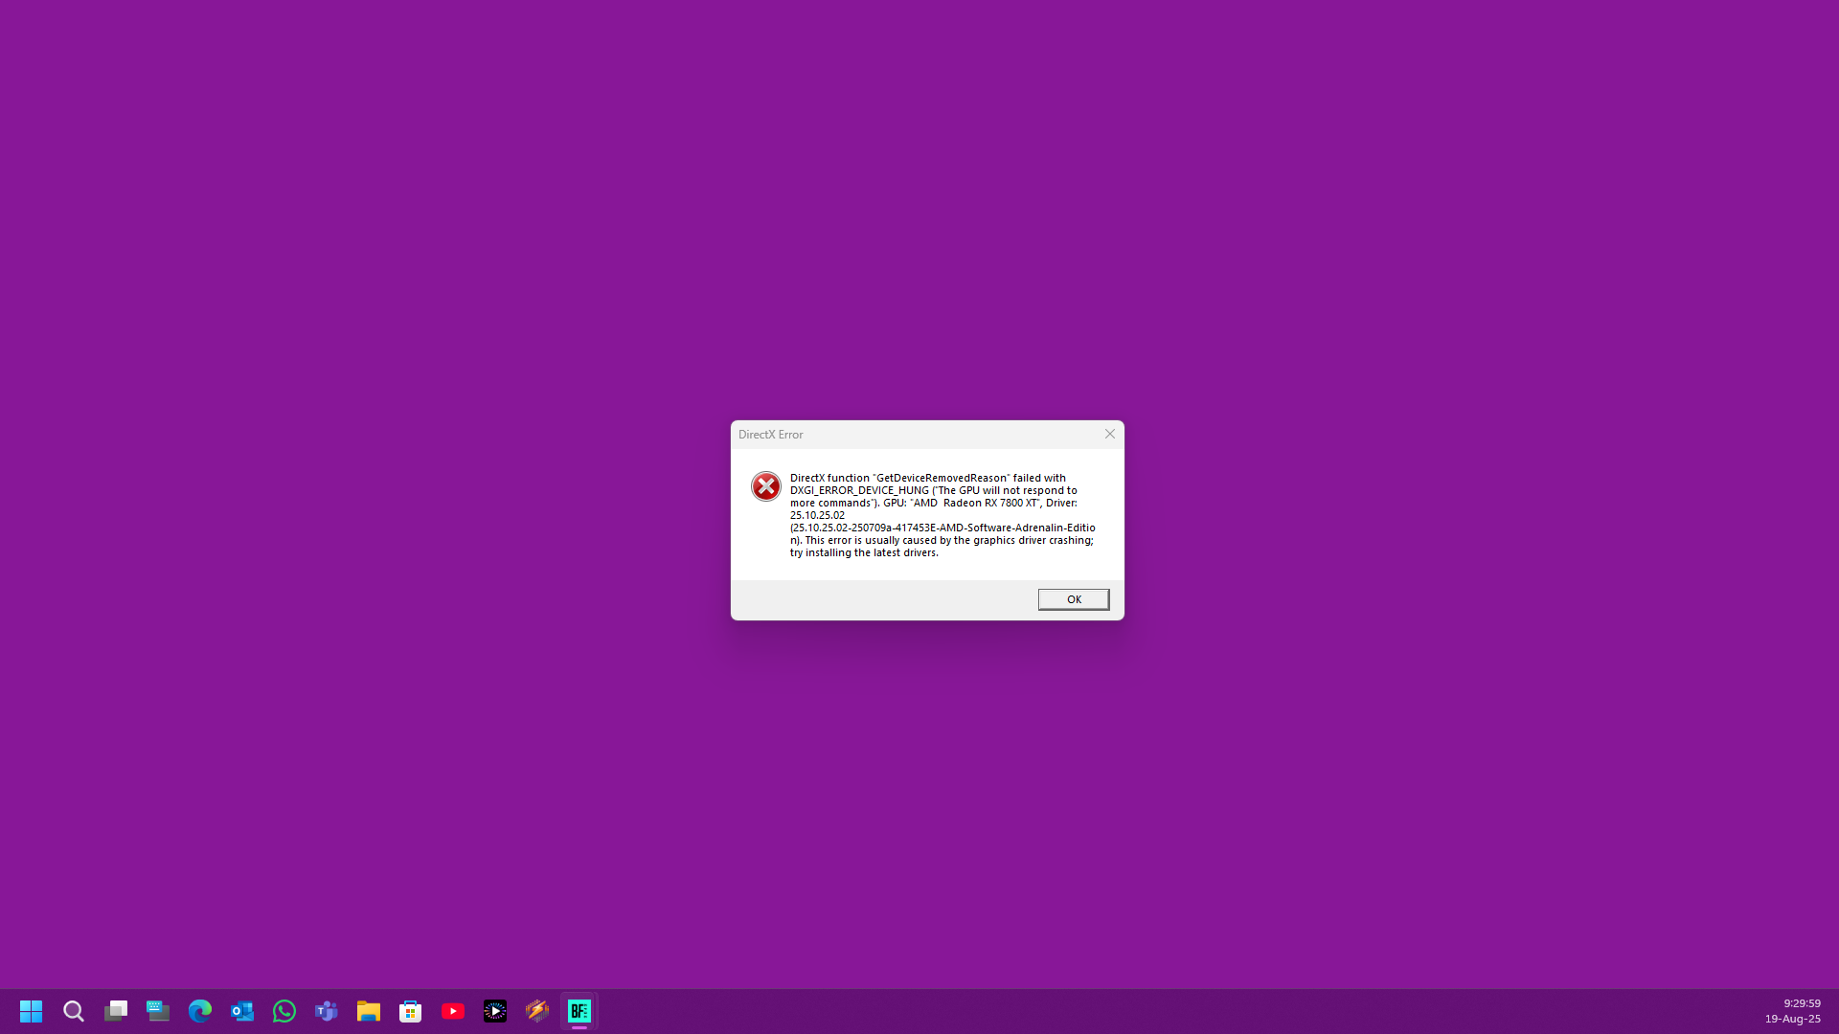Open taskbar Search

74,1011
